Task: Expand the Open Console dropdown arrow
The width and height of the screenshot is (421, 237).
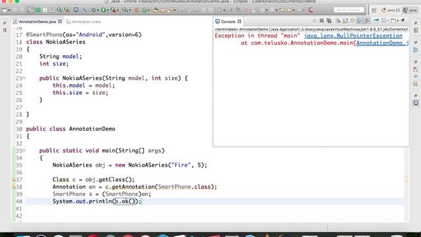Action: point(397,20)
